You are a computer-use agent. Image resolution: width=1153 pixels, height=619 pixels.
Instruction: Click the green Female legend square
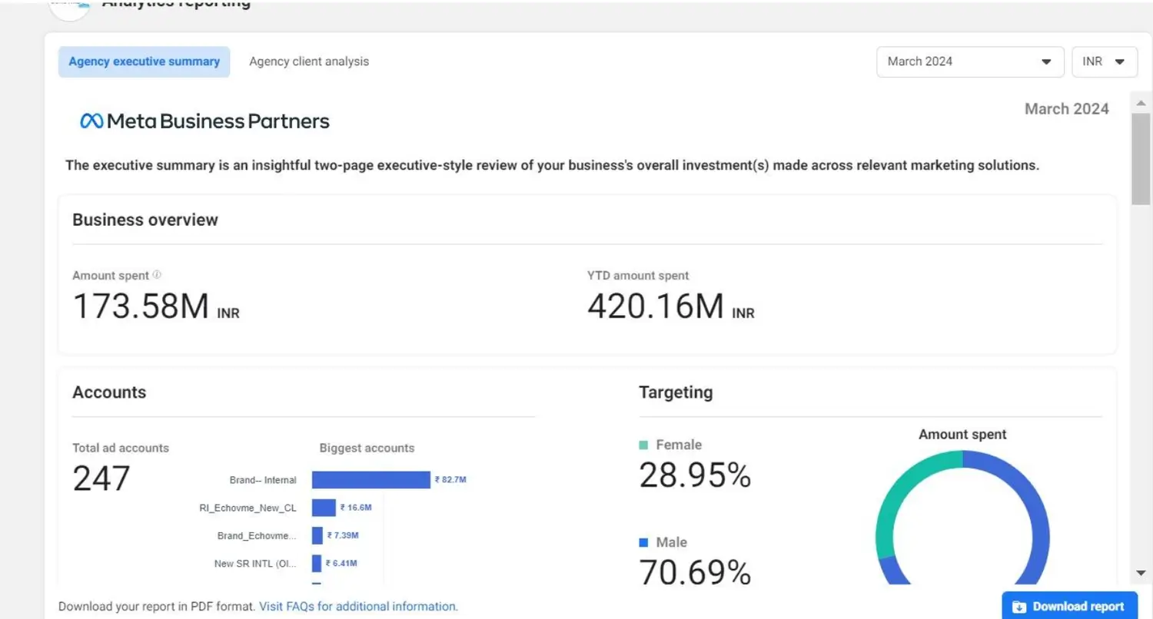(x=644, y=445)
